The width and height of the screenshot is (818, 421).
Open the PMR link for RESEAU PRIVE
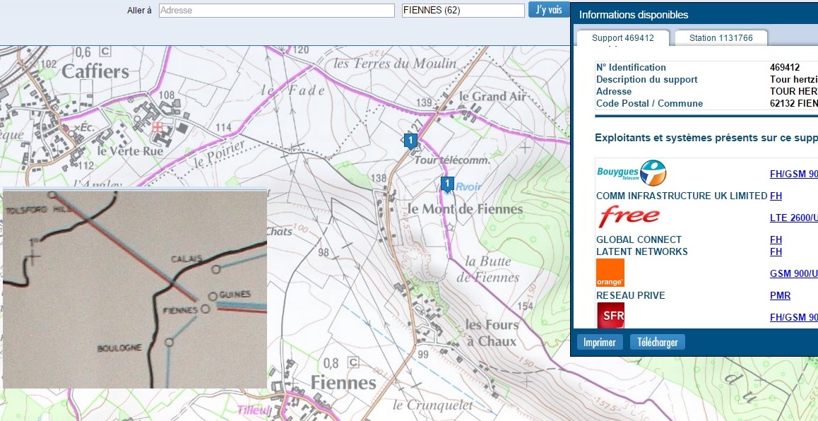tap(780, 295)
